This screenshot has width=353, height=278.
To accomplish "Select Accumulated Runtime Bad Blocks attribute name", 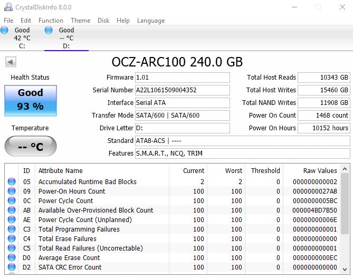I will (88, 181).
